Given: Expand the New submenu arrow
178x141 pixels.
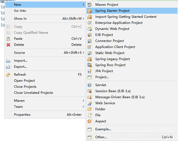Looking at the screenshot, I should coord(84,5).
